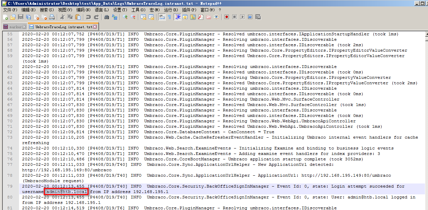Screen dimensions: 428x210
Task: Open the 运行(R) menu
Action: 171,10
